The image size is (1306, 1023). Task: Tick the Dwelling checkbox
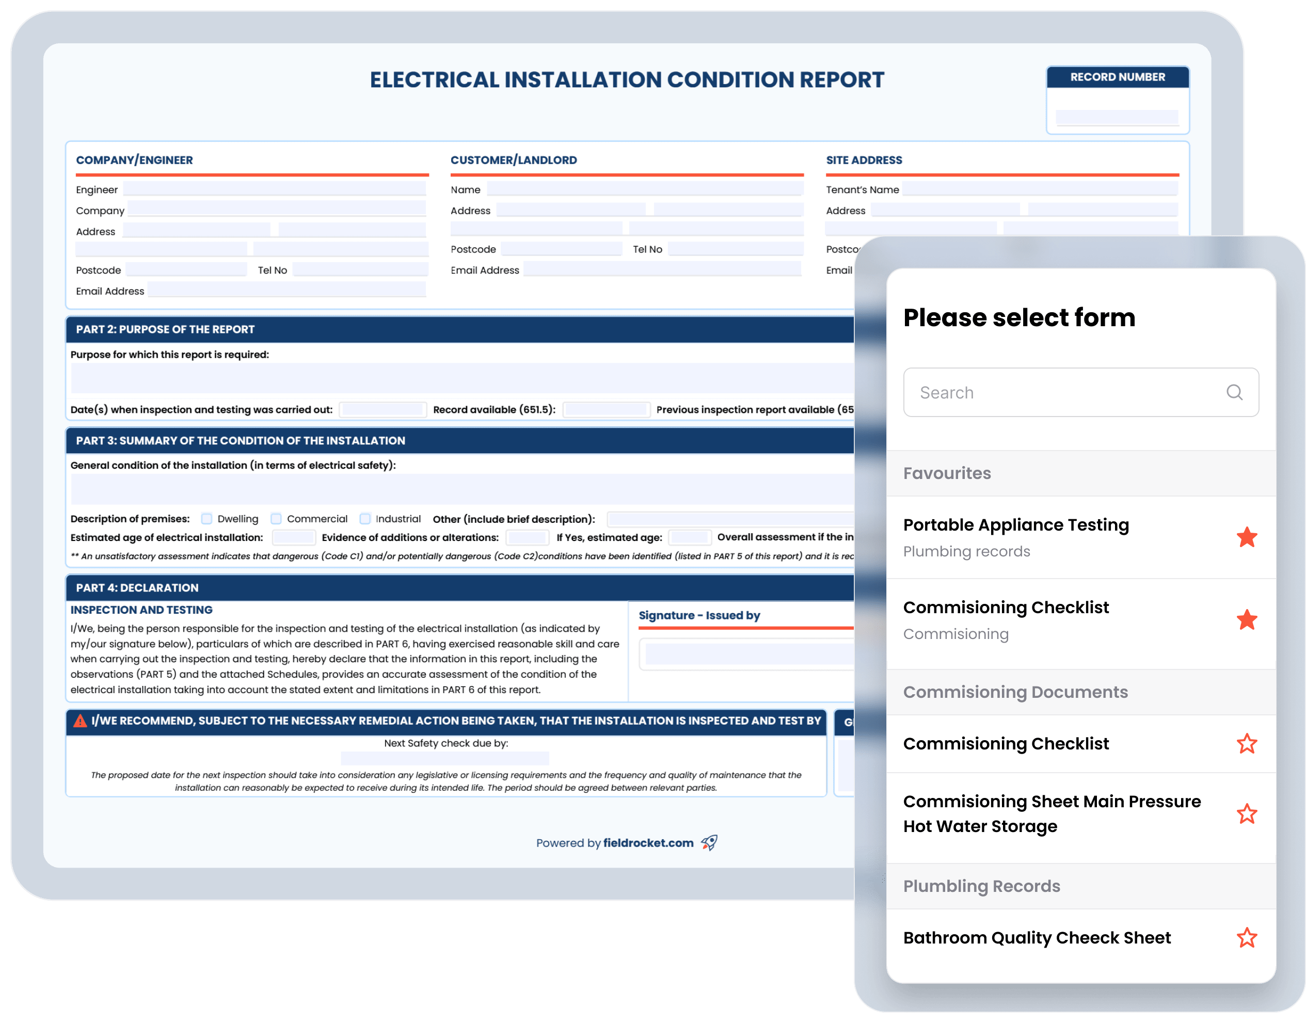[206, 519]
